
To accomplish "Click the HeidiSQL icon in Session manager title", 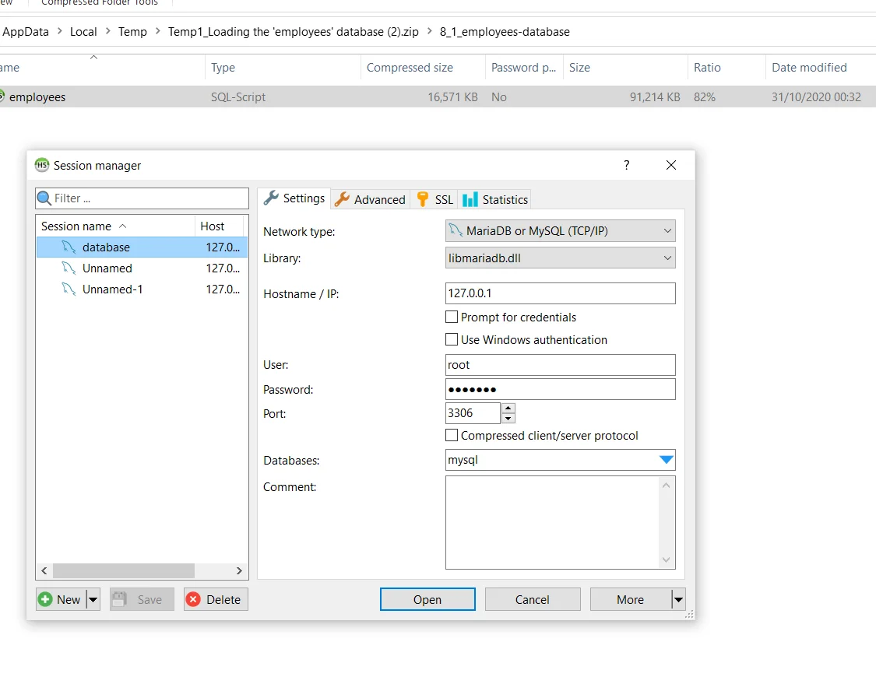I will 42,165.
